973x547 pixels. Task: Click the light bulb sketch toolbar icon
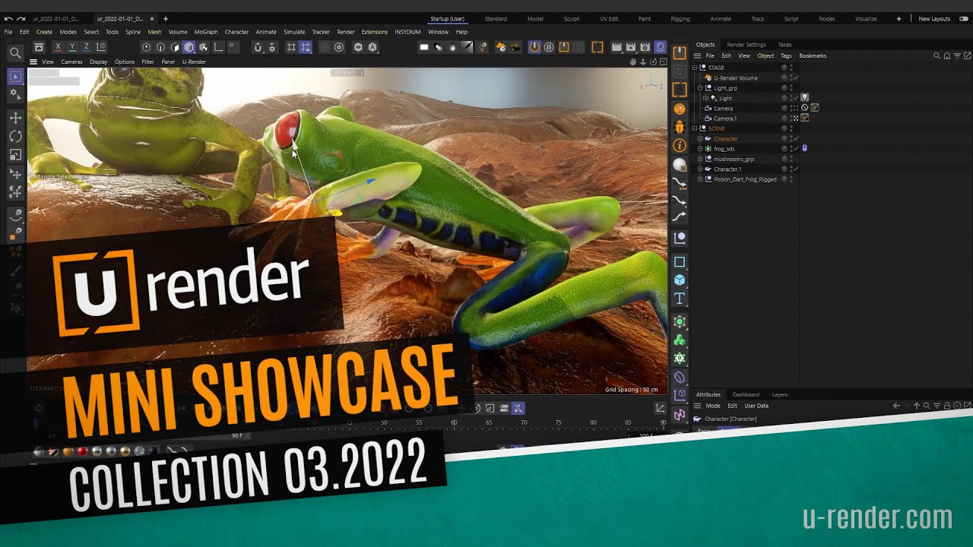(x=483, y=47)
